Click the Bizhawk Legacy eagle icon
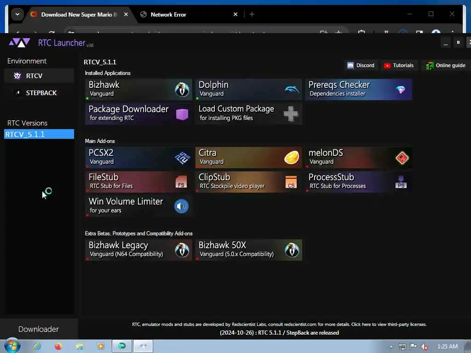The height and width of the screenshot is (353, 471). (x=182, y=250)
